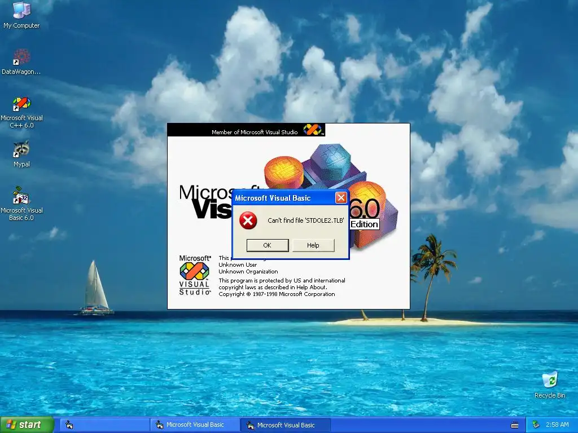
Task: Click the keyboard icon in system tray
Action: tap(515, 425)
